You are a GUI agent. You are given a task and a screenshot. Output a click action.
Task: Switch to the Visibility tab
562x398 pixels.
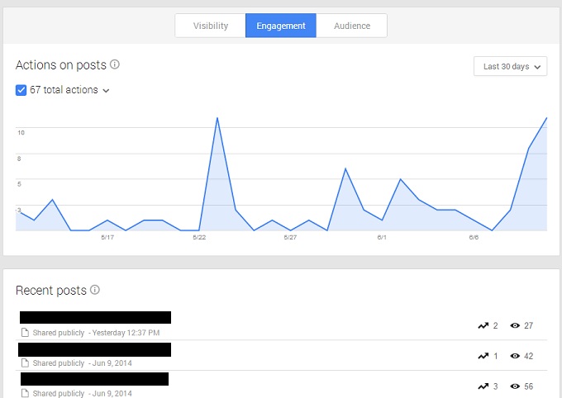click(x=211, y=26)
